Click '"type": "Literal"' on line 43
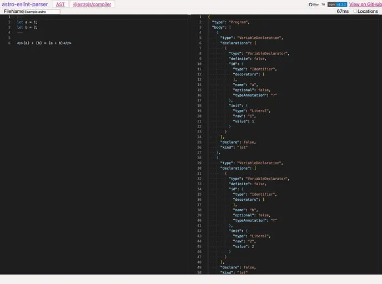 pyautogui.click(x=252, y=236)
